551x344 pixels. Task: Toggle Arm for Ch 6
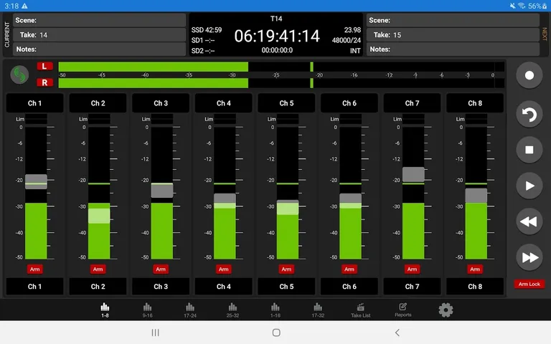349,269
